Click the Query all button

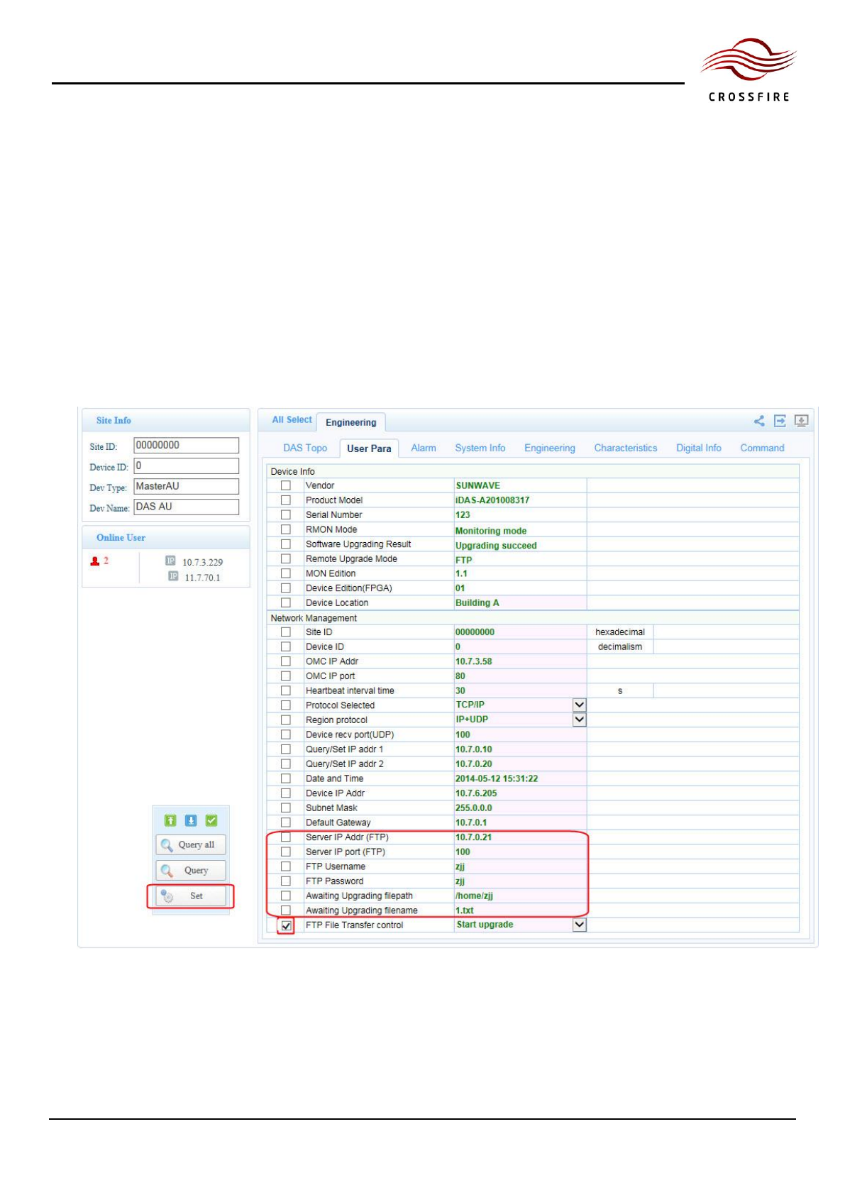click(191, 844)
